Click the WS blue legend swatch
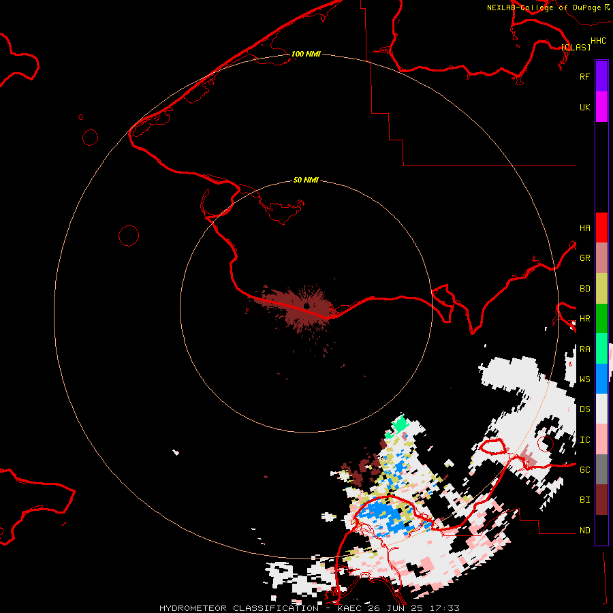 pyautogui.click(x=601, y=379)
